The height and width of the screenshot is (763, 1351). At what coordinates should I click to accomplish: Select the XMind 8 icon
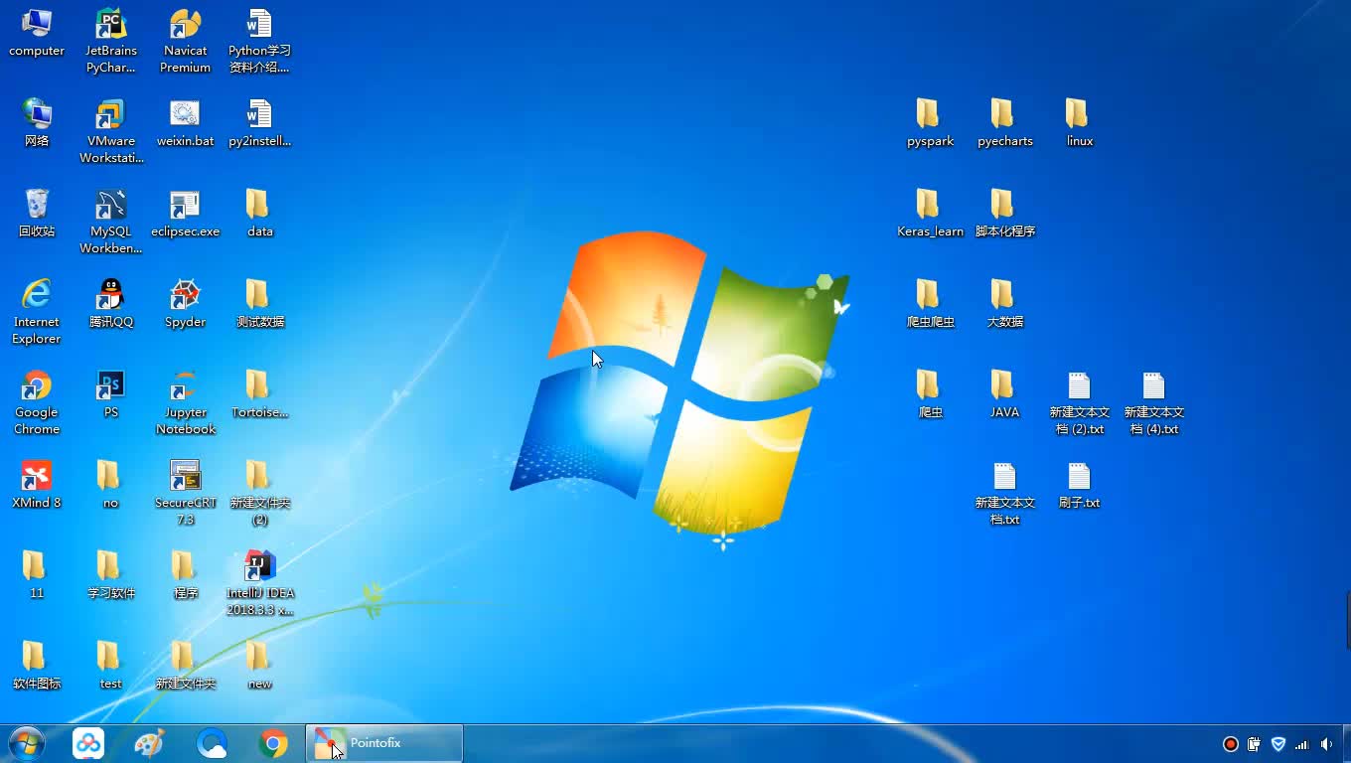click(36, 477)
